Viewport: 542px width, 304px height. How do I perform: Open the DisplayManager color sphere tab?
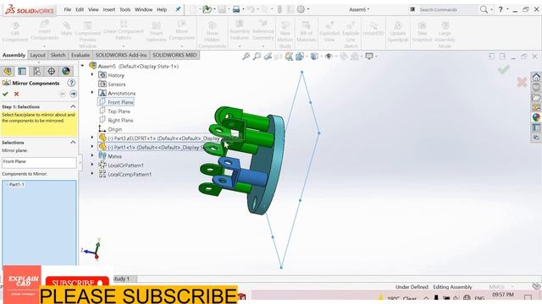[66, 71]
